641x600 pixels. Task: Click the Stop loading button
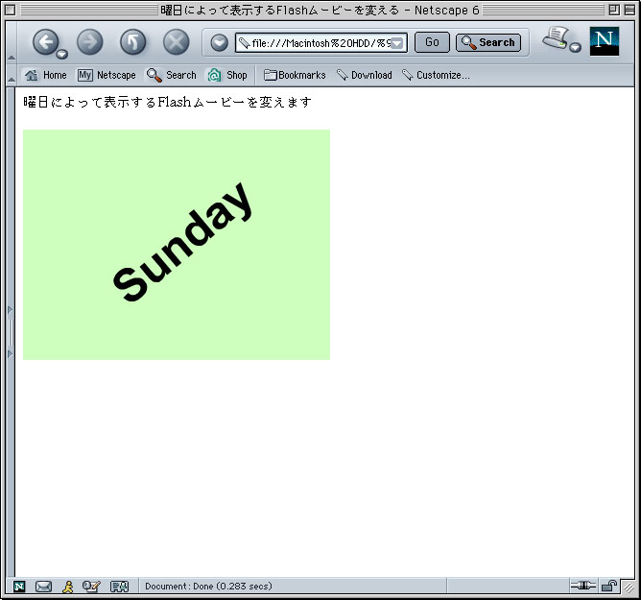click(x=177, y=41)
